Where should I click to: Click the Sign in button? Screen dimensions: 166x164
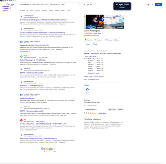click(158, 5)
